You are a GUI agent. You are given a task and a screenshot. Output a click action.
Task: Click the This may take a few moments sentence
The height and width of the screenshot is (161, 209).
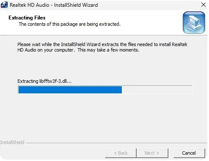[x=108, y=50]
